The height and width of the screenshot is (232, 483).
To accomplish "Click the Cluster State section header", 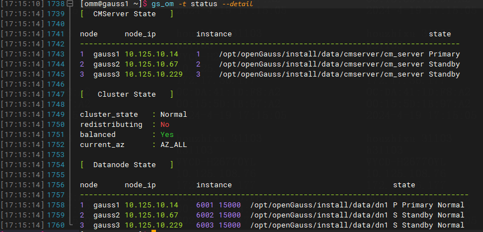I will [126, 94].
